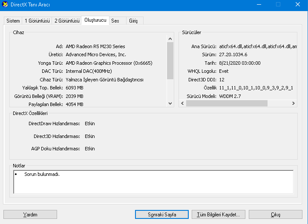Click the Cihaz panel vertical scrollbar thumb
The height and width of the screenshot is (224, 308).
[x=170, y=60]
